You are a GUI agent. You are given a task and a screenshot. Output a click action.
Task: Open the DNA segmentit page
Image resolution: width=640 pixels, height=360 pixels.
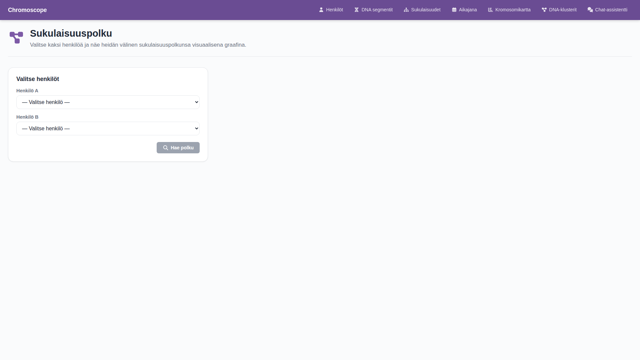point(377,10)
